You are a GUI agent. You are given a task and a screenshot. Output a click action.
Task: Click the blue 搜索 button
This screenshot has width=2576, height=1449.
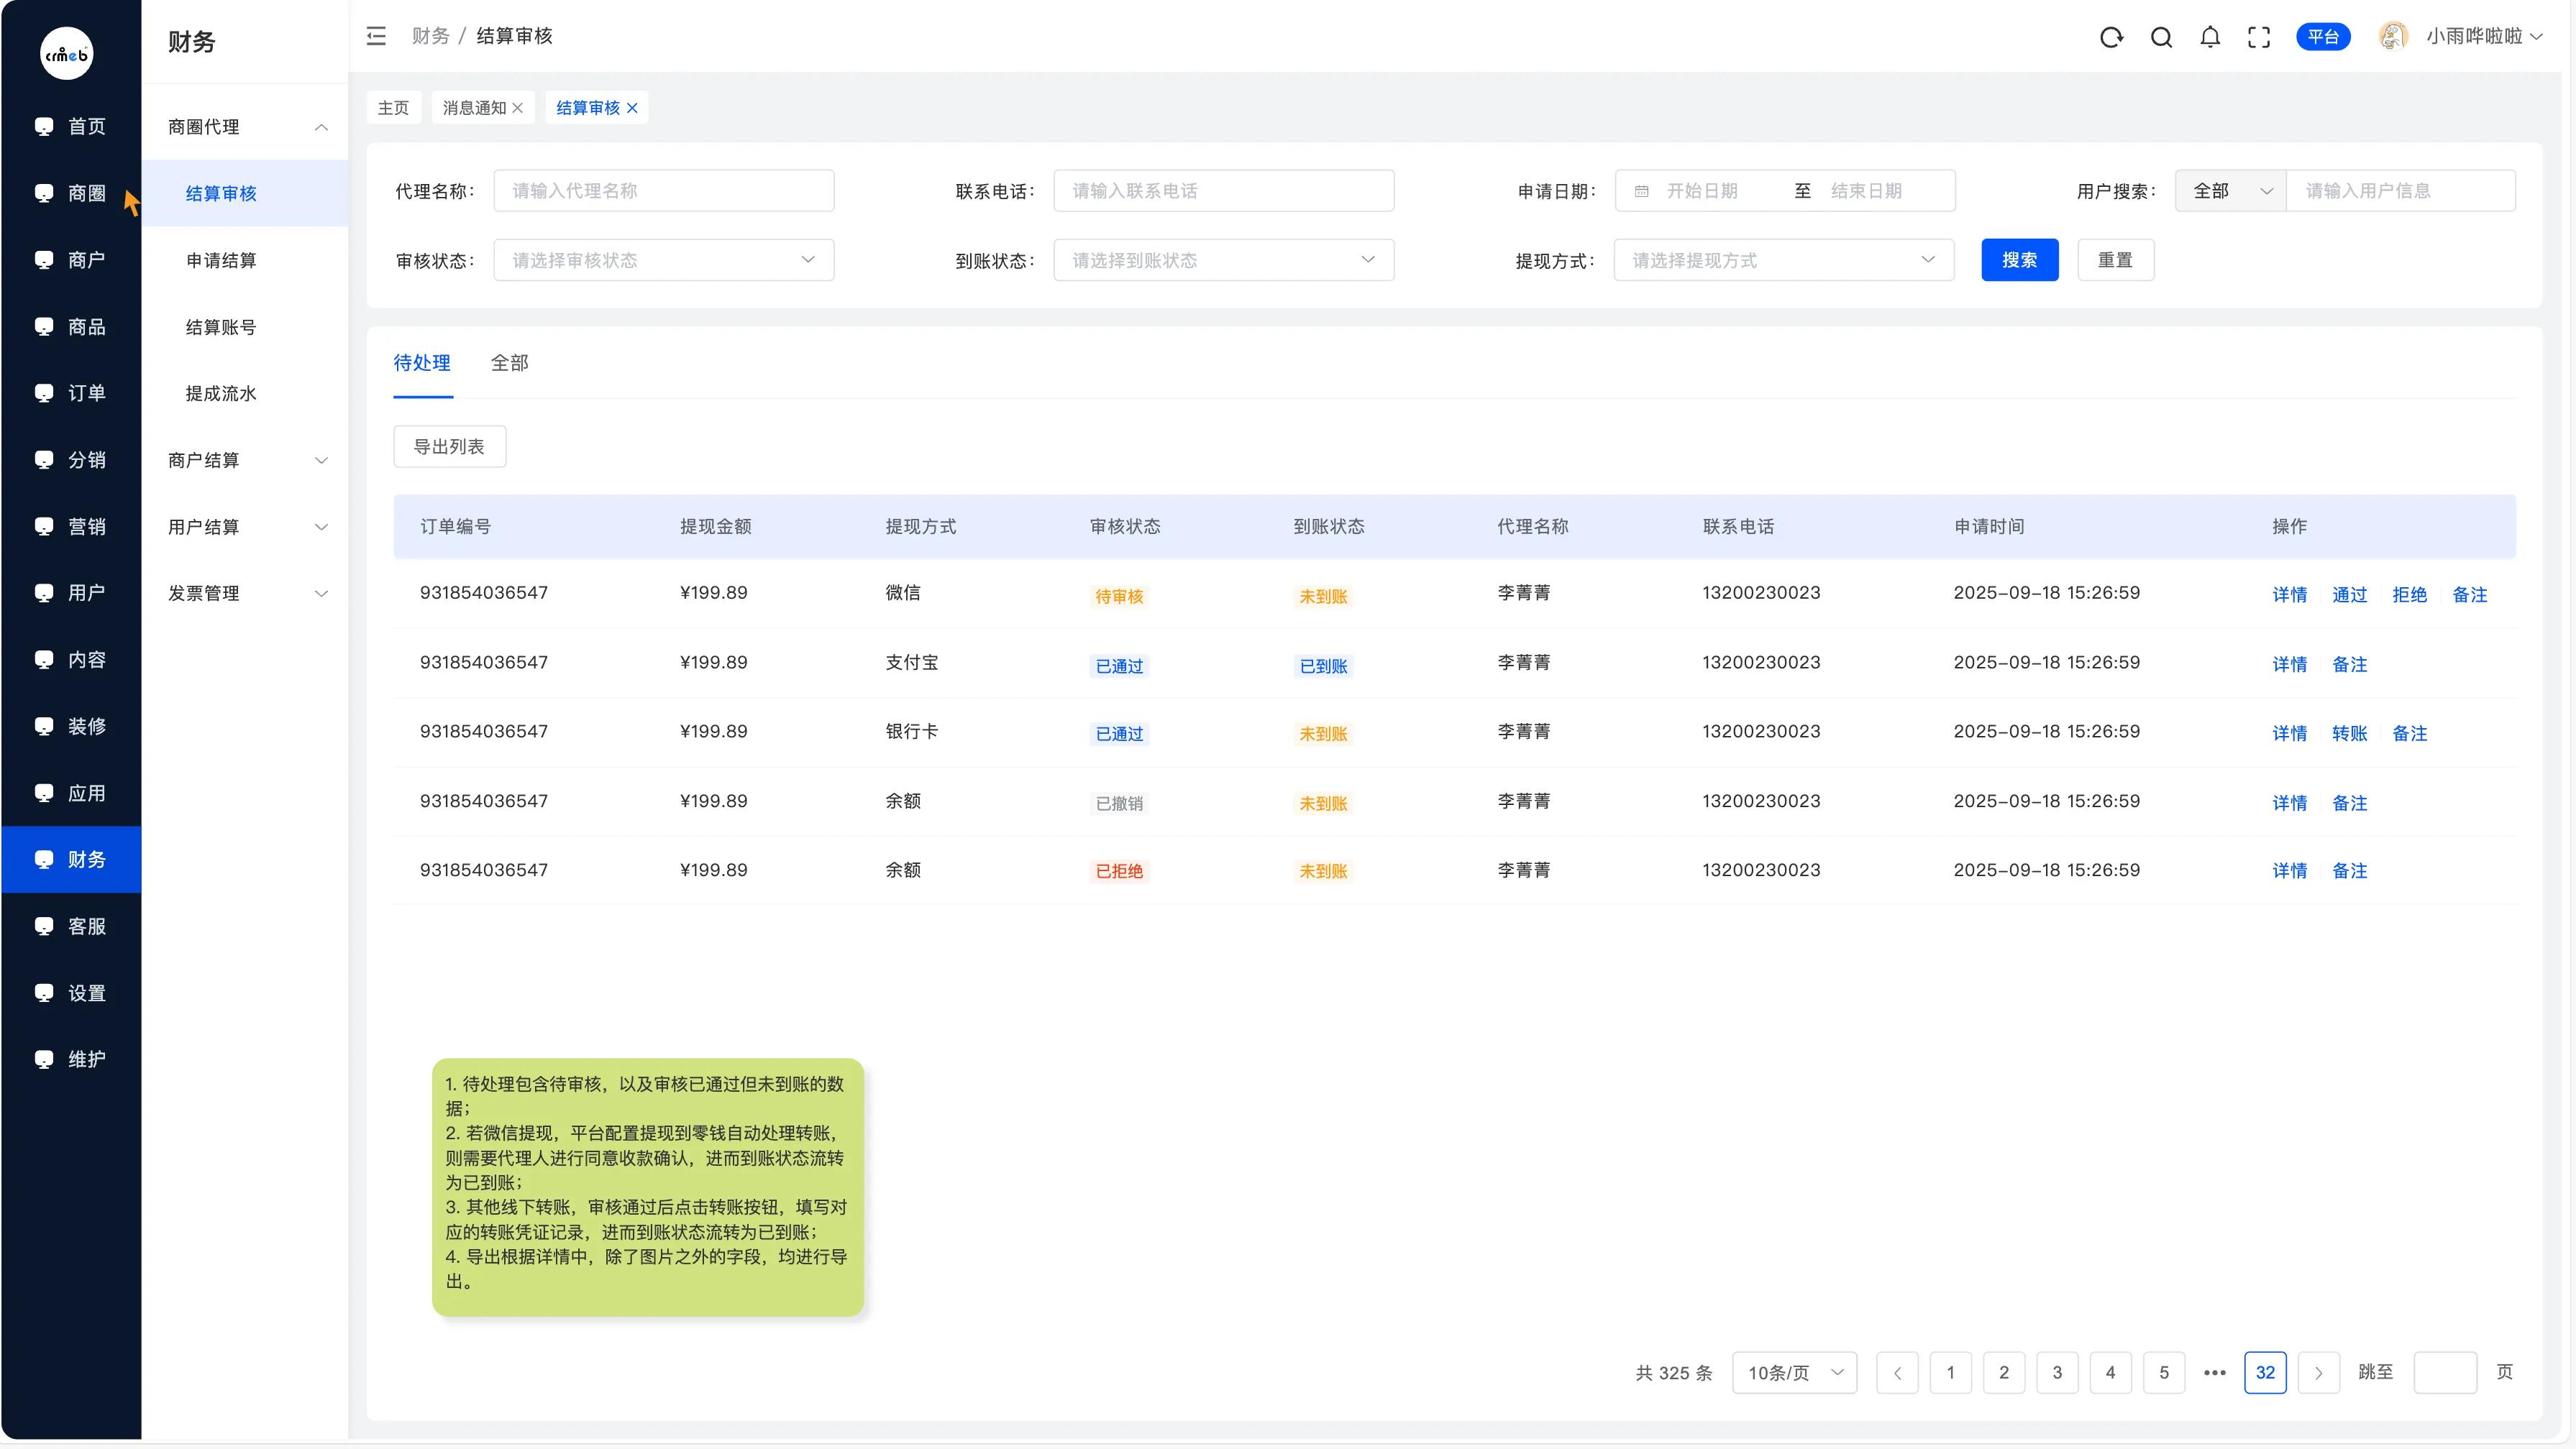point(2019,259)
